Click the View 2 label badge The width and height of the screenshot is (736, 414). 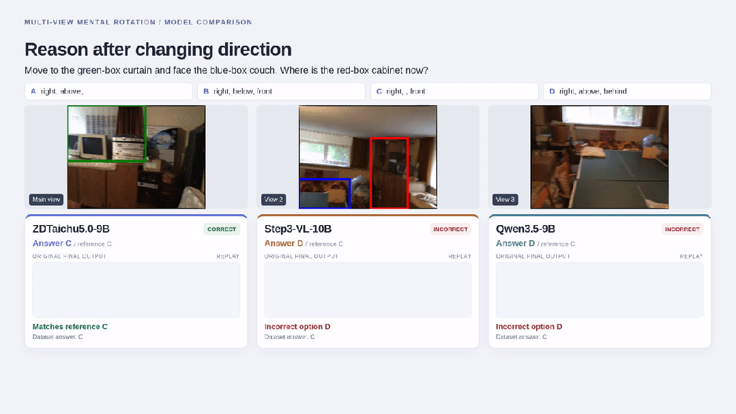[274, 199]
